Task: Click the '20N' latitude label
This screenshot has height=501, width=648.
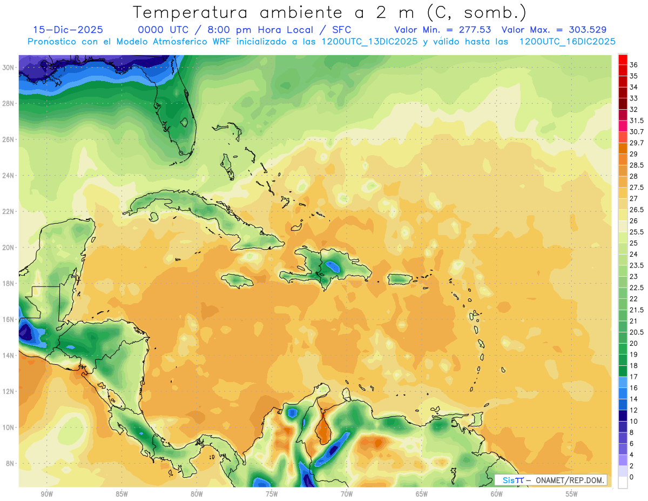Action: [9, 248]
